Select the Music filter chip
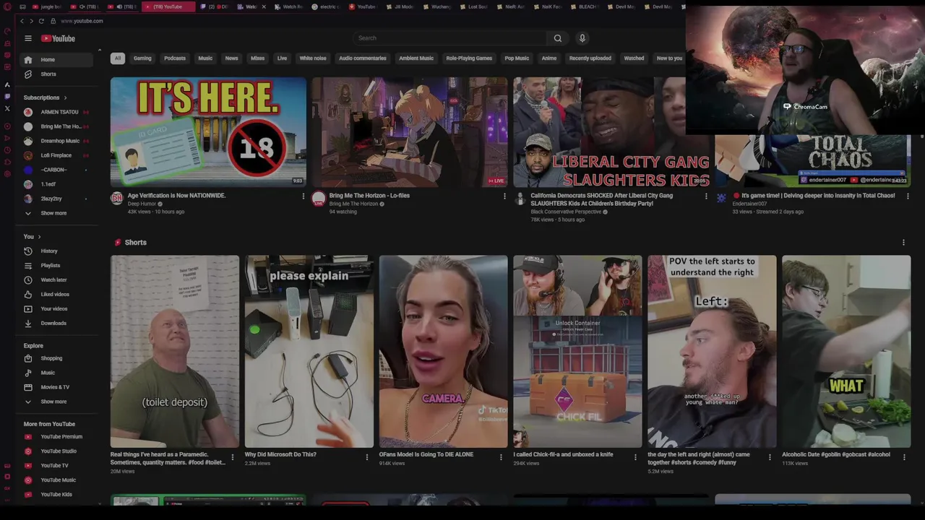The width and height of the screenshot is (925, 520). pyautogui.click(x=205, y=58)
